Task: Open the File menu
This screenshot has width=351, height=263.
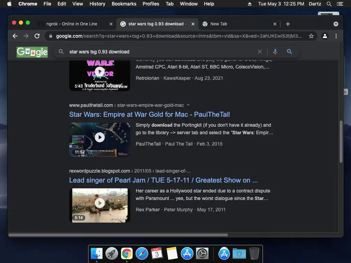Action: [x=47, y=4]
